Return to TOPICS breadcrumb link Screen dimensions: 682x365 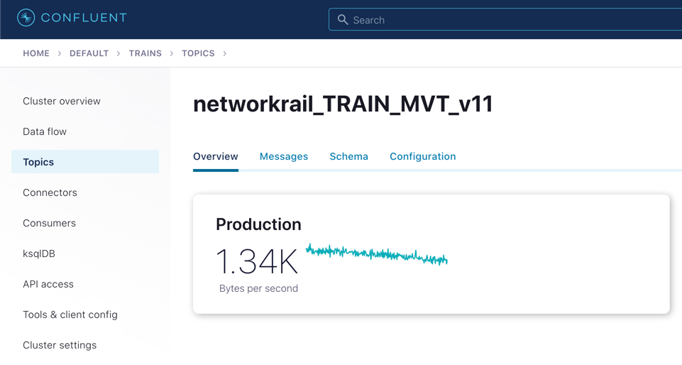[198, 53]
